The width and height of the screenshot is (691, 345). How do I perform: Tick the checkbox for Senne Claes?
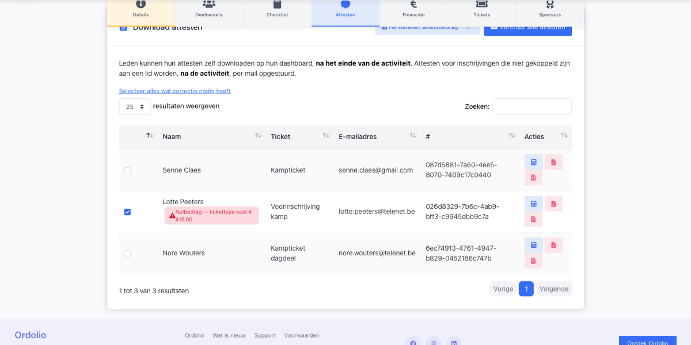127,171
